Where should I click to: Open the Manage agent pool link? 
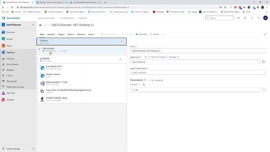pyautogui.click(x=174, y=57)
